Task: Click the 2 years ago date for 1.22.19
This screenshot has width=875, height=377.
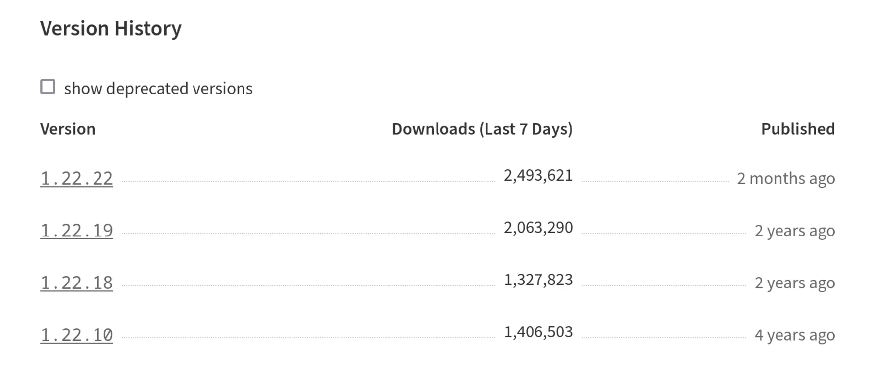Action: click(x=794, y=230)
